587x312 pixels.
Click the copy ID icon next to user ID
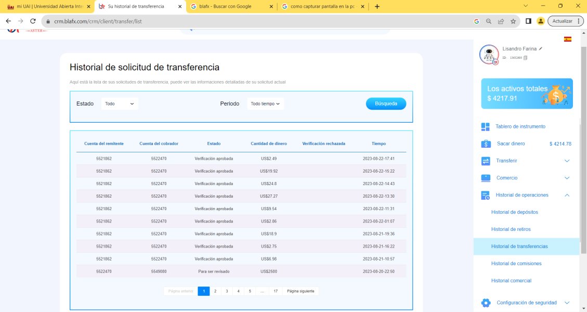pyautogui.click(x=525, y=58)
